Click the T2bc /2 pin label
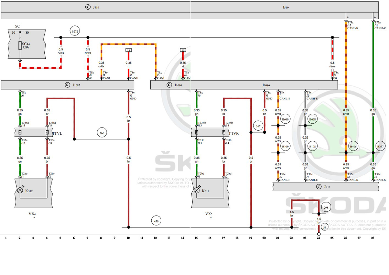The height and width of the screenshot is (275, 389). 51,175
